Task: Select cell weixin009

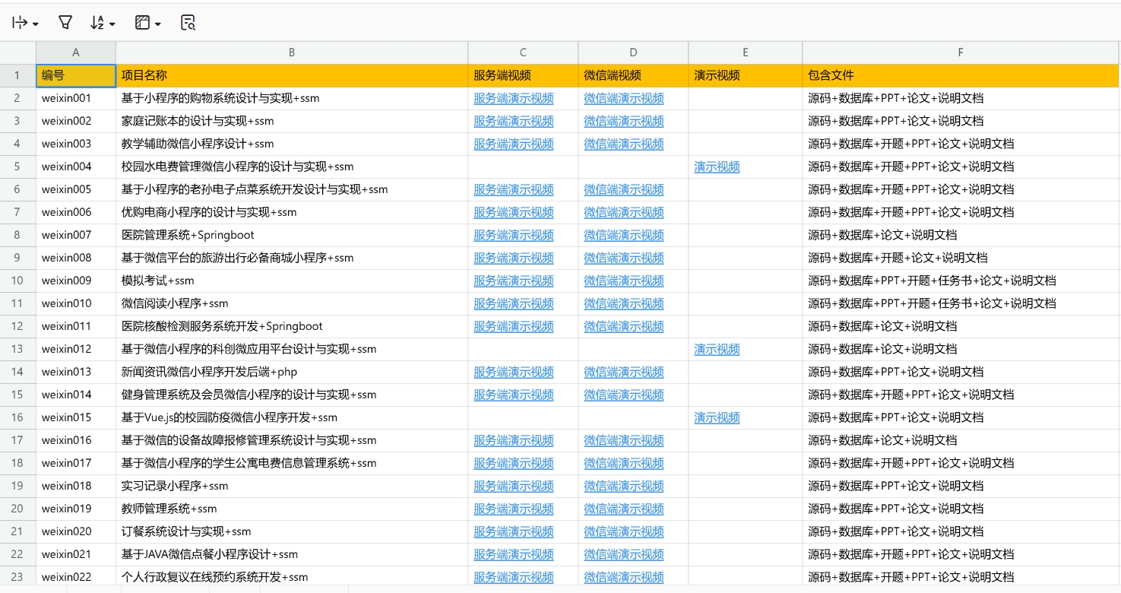Action: click(x=76, y=281)
